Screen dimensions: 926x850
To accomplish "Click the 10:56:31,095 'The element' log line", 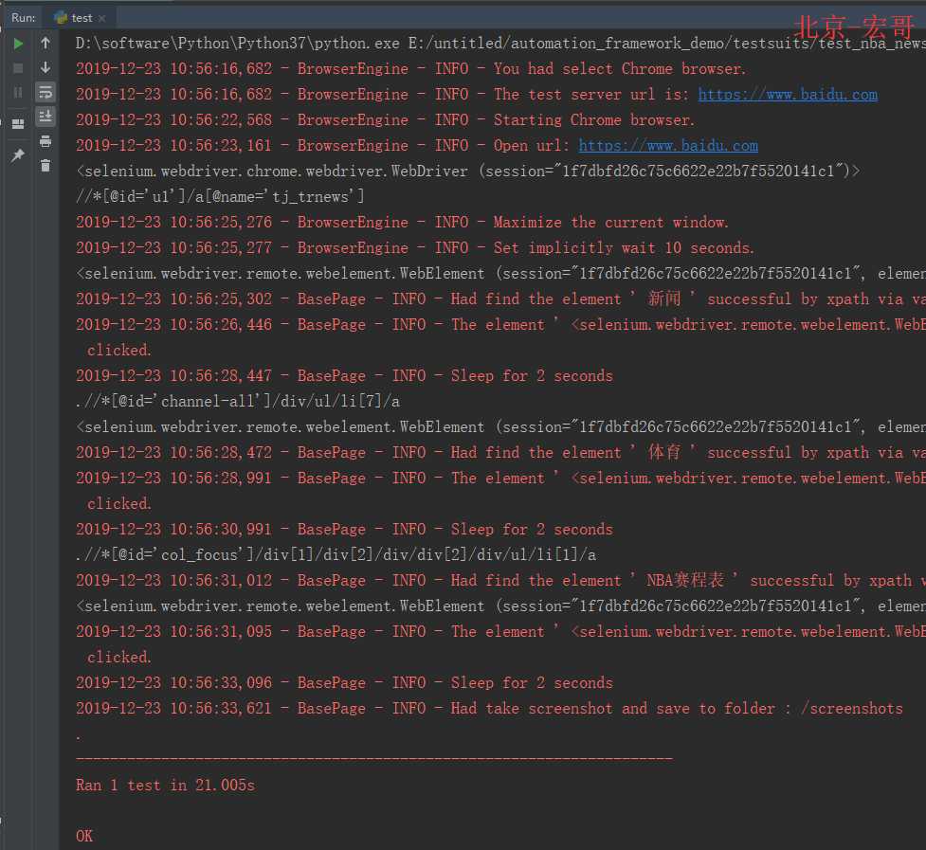I will click(500, 632).
